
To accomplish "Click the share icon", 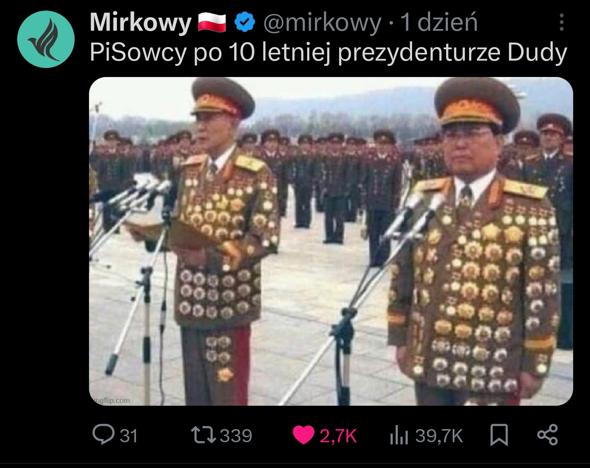I will 548,435.
